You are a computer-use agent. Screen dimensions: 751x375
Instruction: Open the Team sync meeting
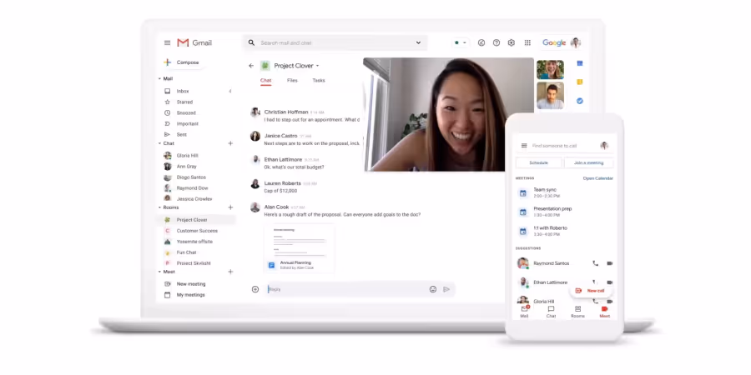(565, 192)
